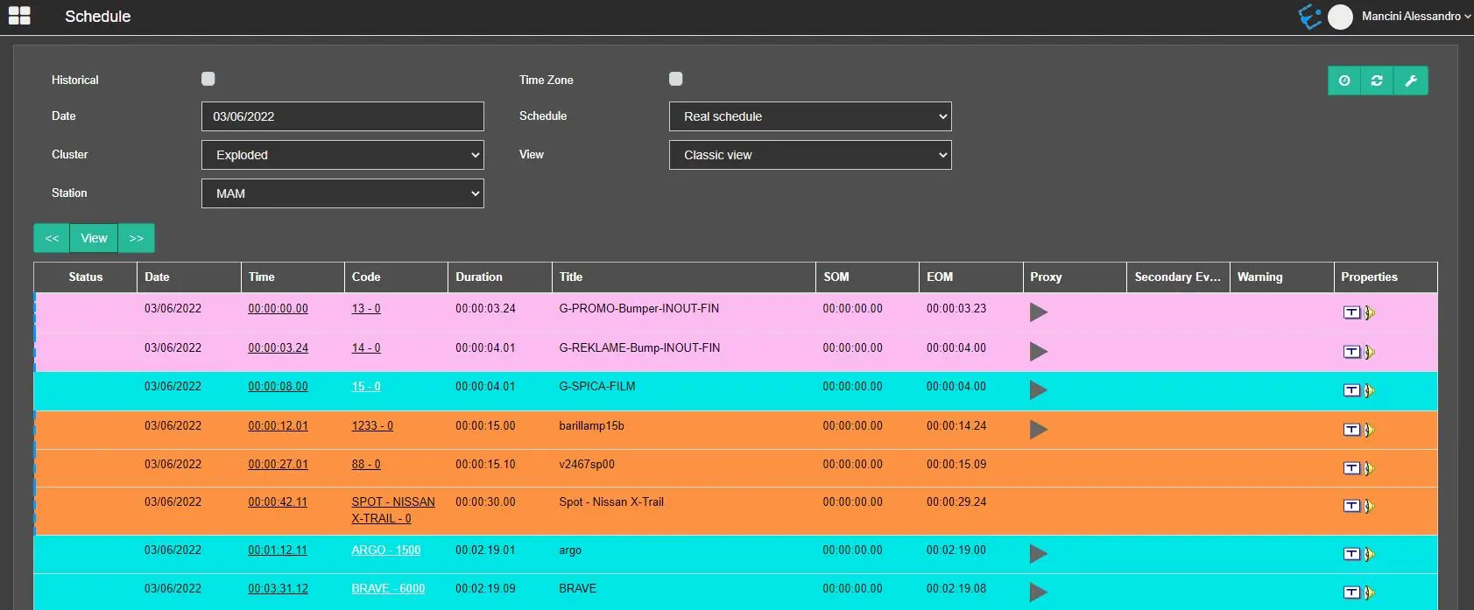The width and height of the screenshot is (1474, 610).
Task: Toggle the Time Zone checkbox
Action: point(675,79)
